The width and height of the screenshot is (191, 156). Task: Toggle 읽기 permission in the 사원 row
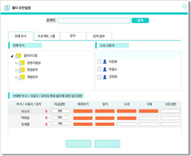[x=105, y=124]
